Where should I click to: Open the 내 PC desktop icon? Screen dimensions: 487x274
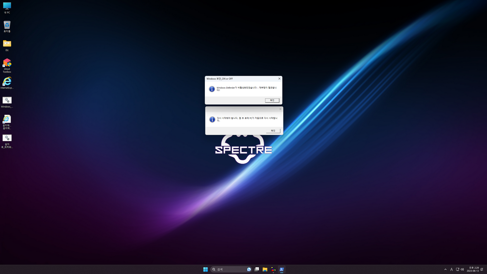pos(7,8)
